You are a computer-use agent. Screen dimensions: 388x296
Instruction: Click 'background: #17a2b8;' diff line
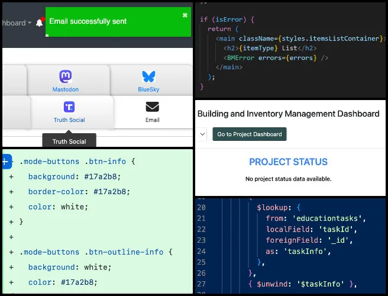tap(75, 176)
